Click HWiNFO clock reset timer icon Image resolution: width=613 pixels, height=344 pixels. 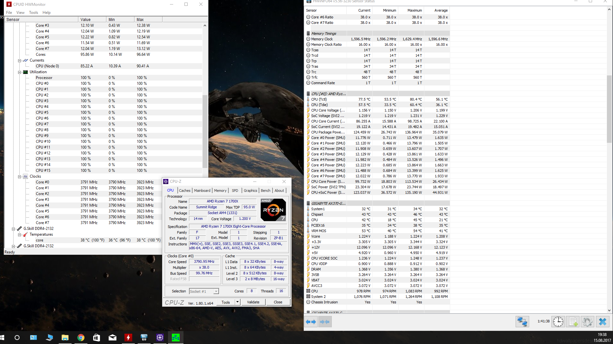tap(558, 321)
